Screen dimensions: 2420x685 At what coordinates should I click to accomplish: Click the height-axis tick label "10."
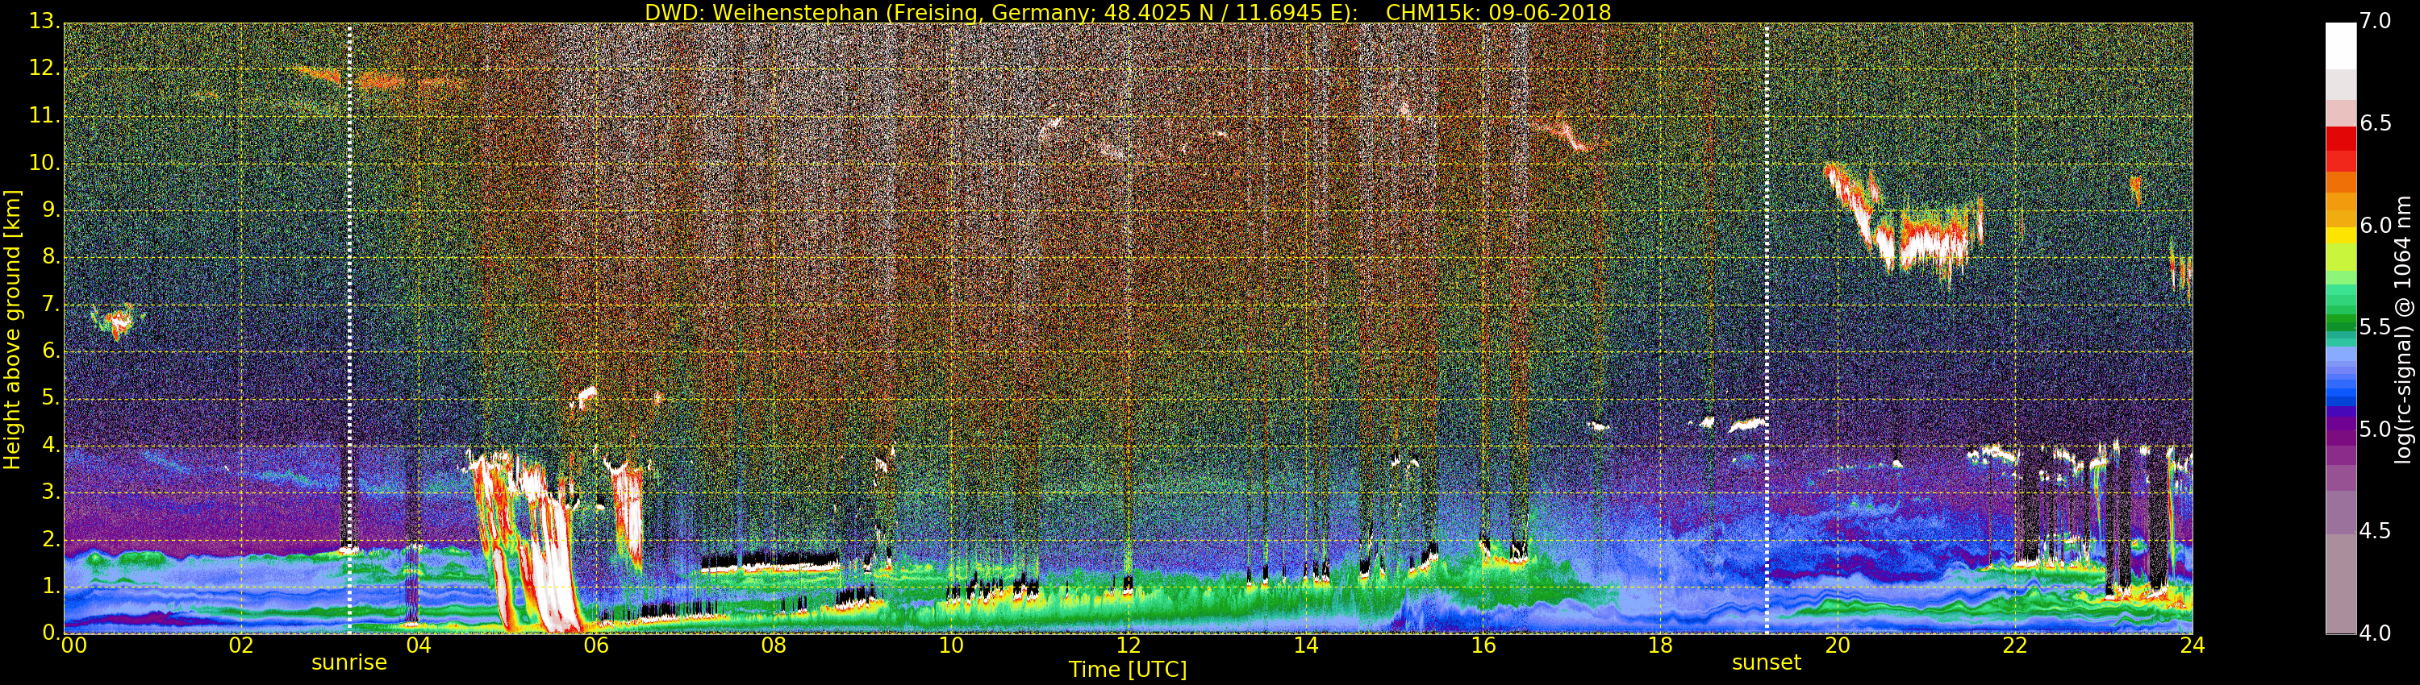[44, 162]
